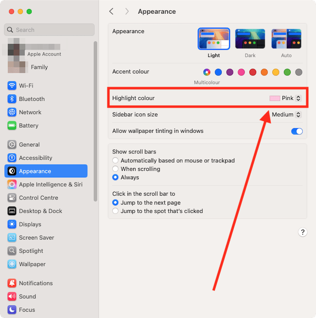Go back with the left chevron

click(x=111, y=11)
